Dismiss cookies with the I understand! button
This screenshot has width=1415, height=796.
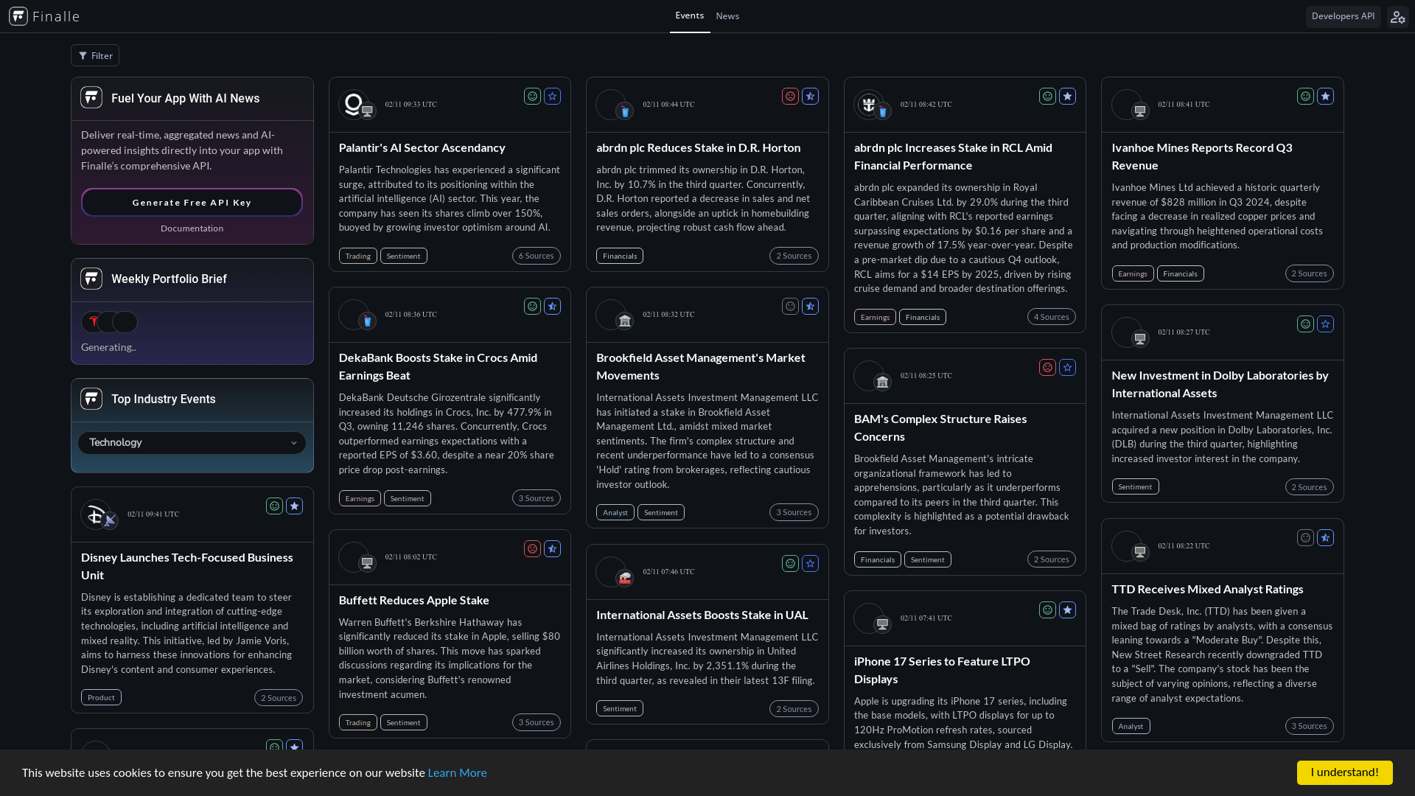point(1344,772)
